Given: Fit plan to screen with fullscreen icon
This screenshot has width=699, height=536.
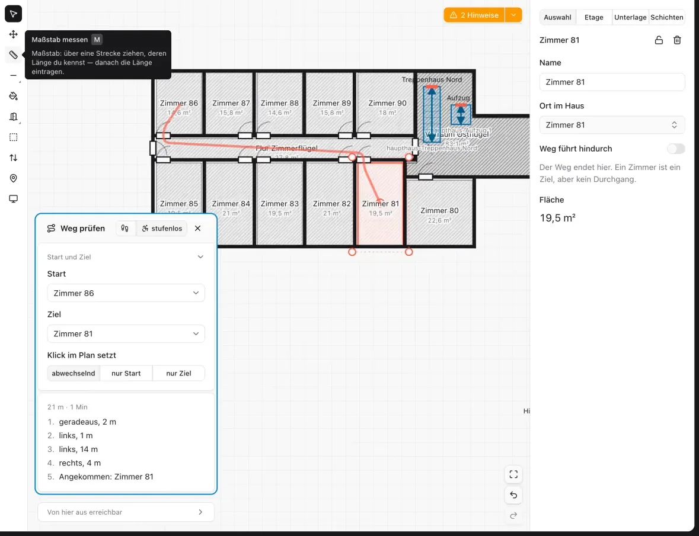Looking at the screenshot, I should (513, 474).
